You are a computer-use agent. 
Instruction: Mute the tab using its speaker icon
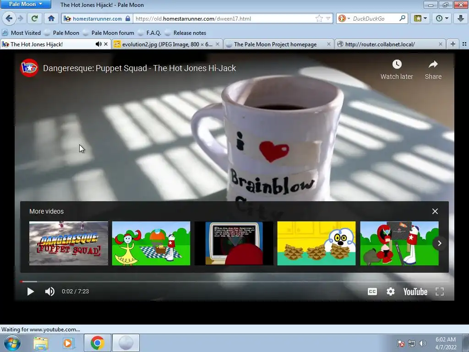click(x=98, y=44)
